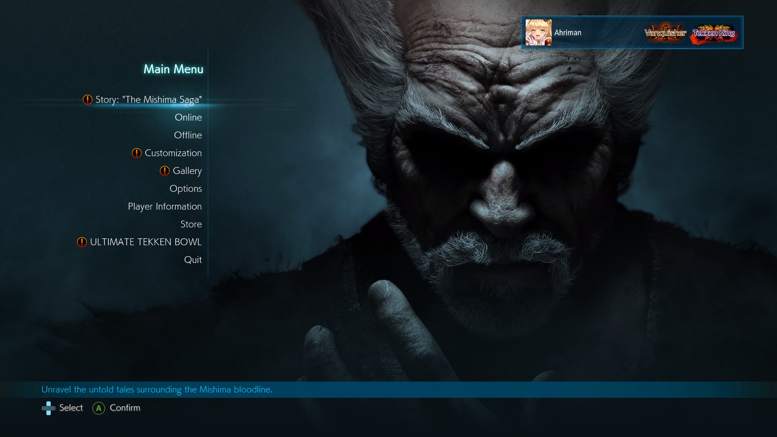Open the Options menu
Screen dimensions: 777x437
tap(185, 189)
